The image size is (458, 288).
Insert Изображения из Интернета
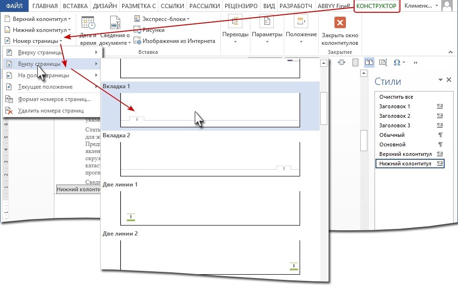[x=175, y=41]
